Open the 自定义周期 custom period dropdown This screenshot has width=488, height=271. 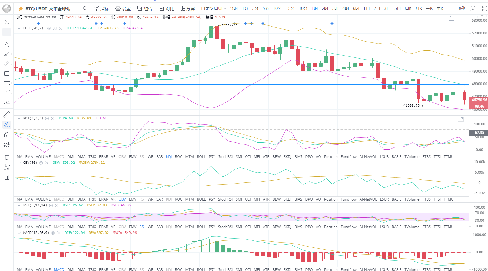[213, 8]
